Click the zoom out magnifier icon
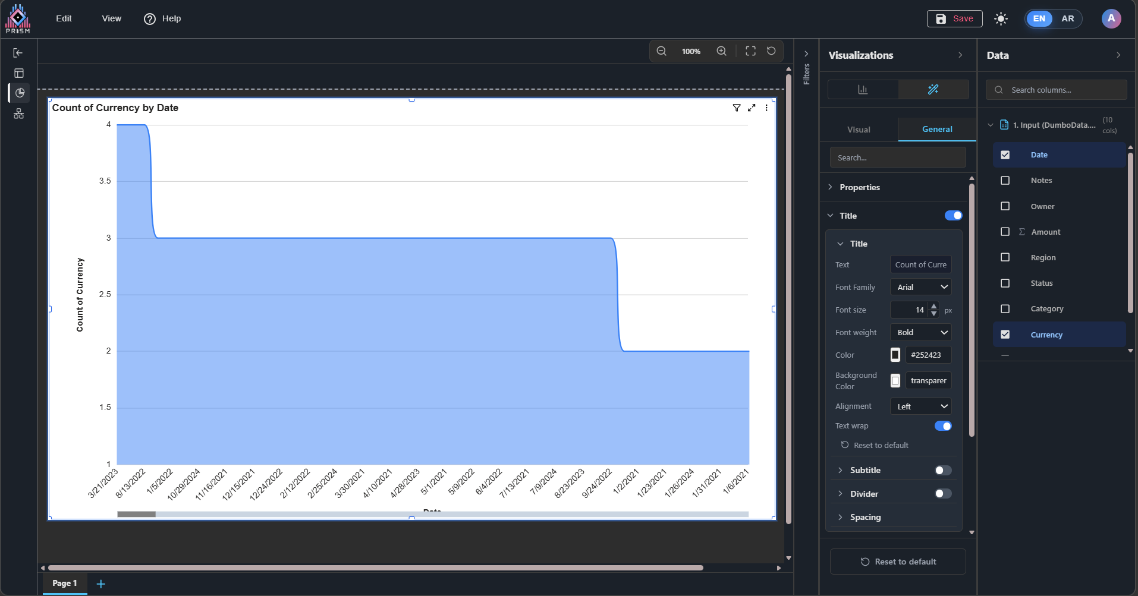The width and height of the screenshot is (1138, 596). pos(661,51)
